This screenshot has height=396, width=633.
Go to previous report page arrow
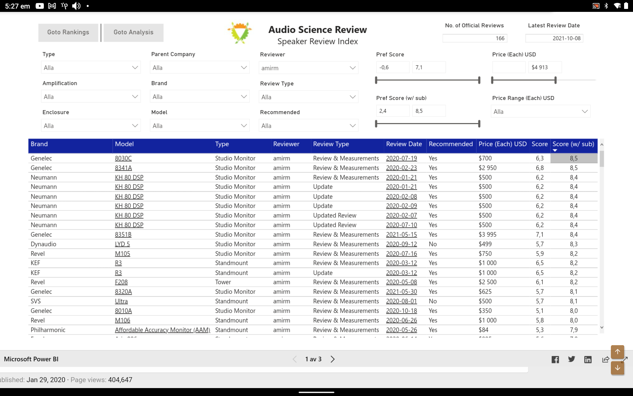(x=295, y=359)
